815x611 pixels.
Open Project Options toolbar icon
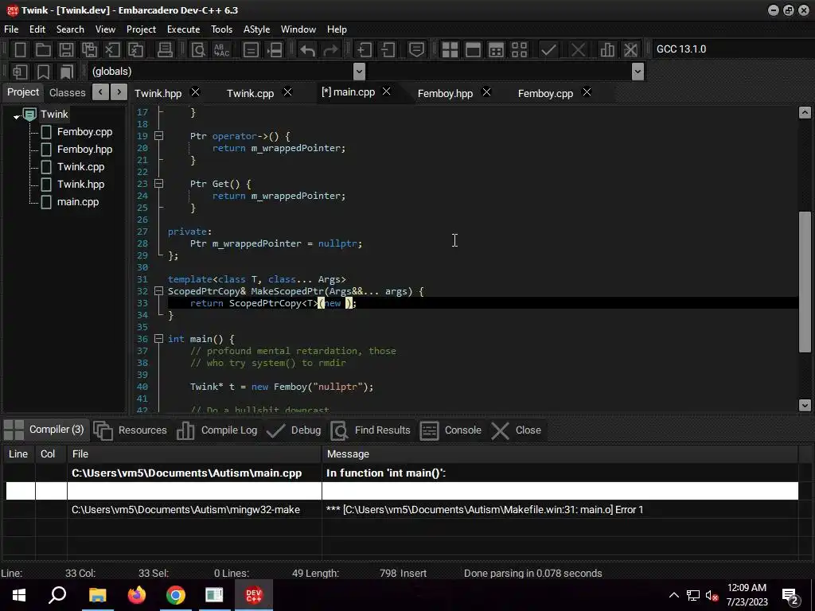tap(416, 50)
